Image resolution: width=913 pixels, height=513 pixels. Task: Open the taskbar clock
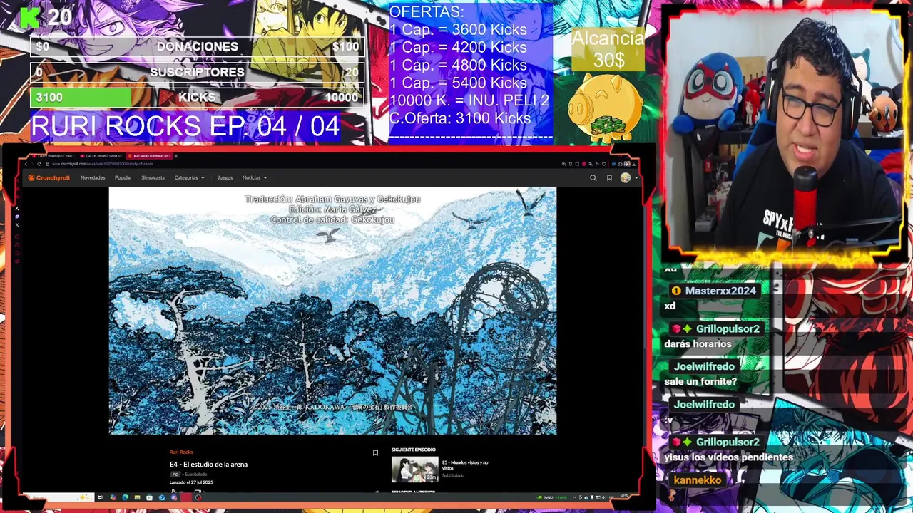625,495
